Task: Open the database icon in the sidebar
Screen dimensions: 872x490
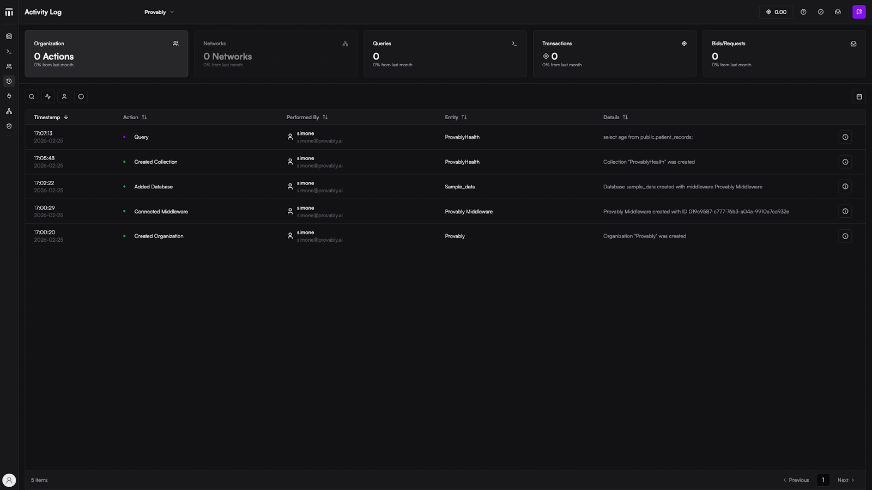Action: coord(9,36)
